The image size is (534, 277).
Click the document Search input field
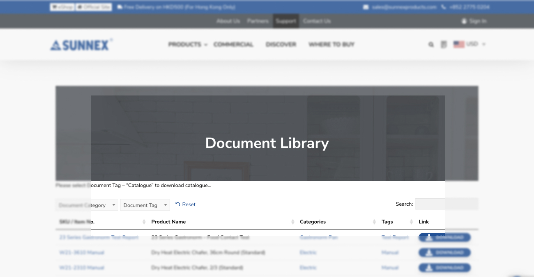coord(446,204)
